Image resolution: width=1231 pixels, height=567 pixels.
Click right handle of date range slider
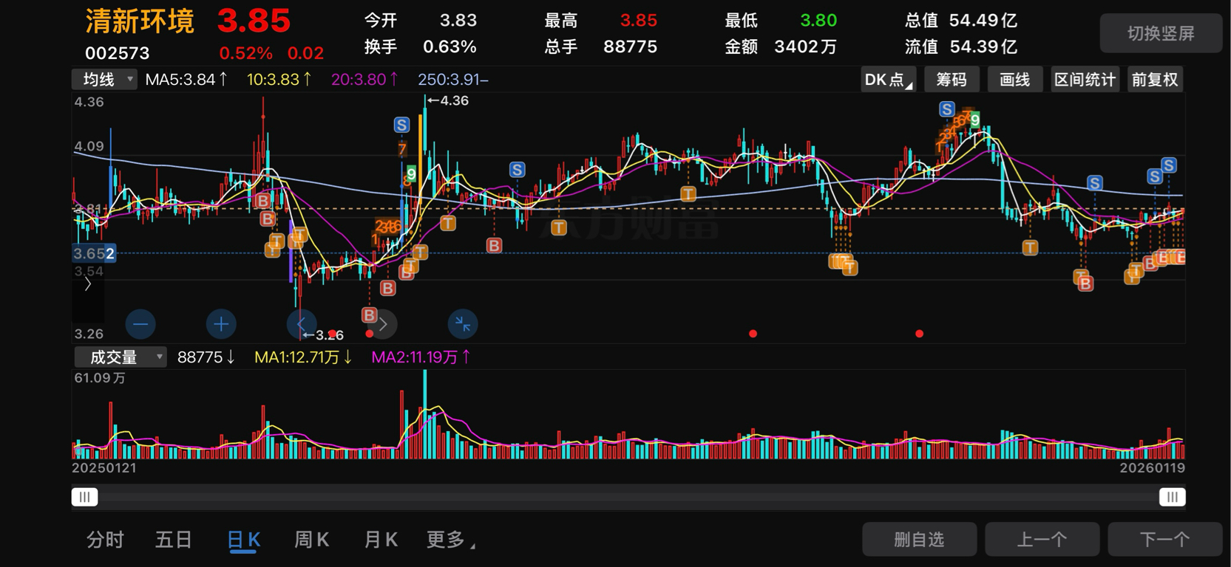[1172, 497]
